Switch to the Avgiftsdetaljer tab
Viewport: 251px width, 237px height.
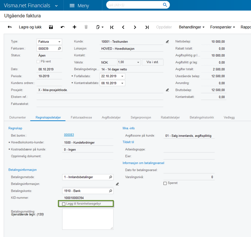(x=111, y=117)
